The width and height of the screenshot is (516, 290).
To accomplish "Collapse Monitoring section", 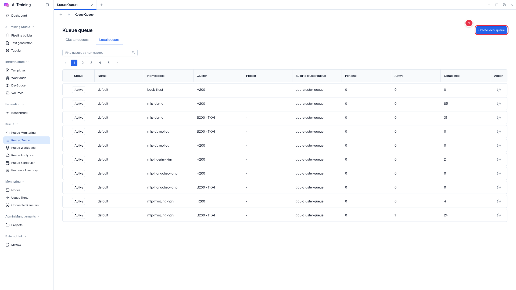I will [15, 182].
